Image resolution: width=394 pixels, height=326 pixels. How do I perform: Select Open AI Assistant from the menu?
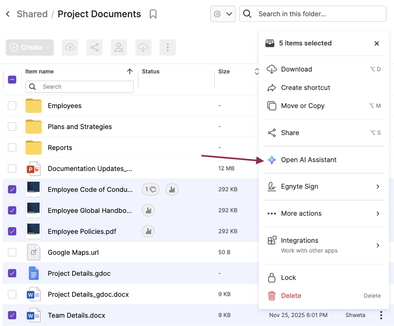click(308, 160)
